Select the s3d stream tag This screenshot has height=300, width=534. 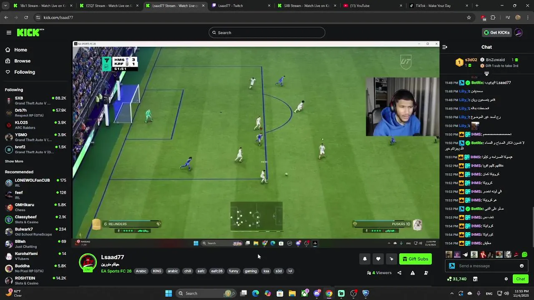[x=278, y=271]
